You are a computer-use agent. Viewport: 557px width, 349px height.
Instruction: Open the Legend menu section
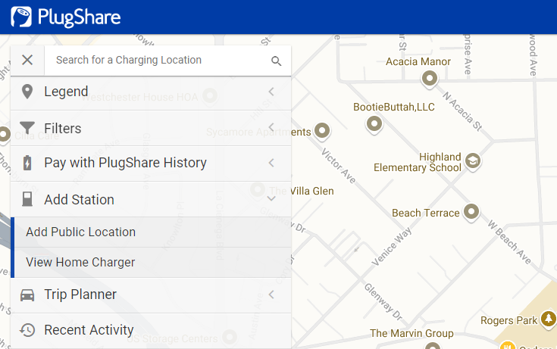click(x=151, y=92)
